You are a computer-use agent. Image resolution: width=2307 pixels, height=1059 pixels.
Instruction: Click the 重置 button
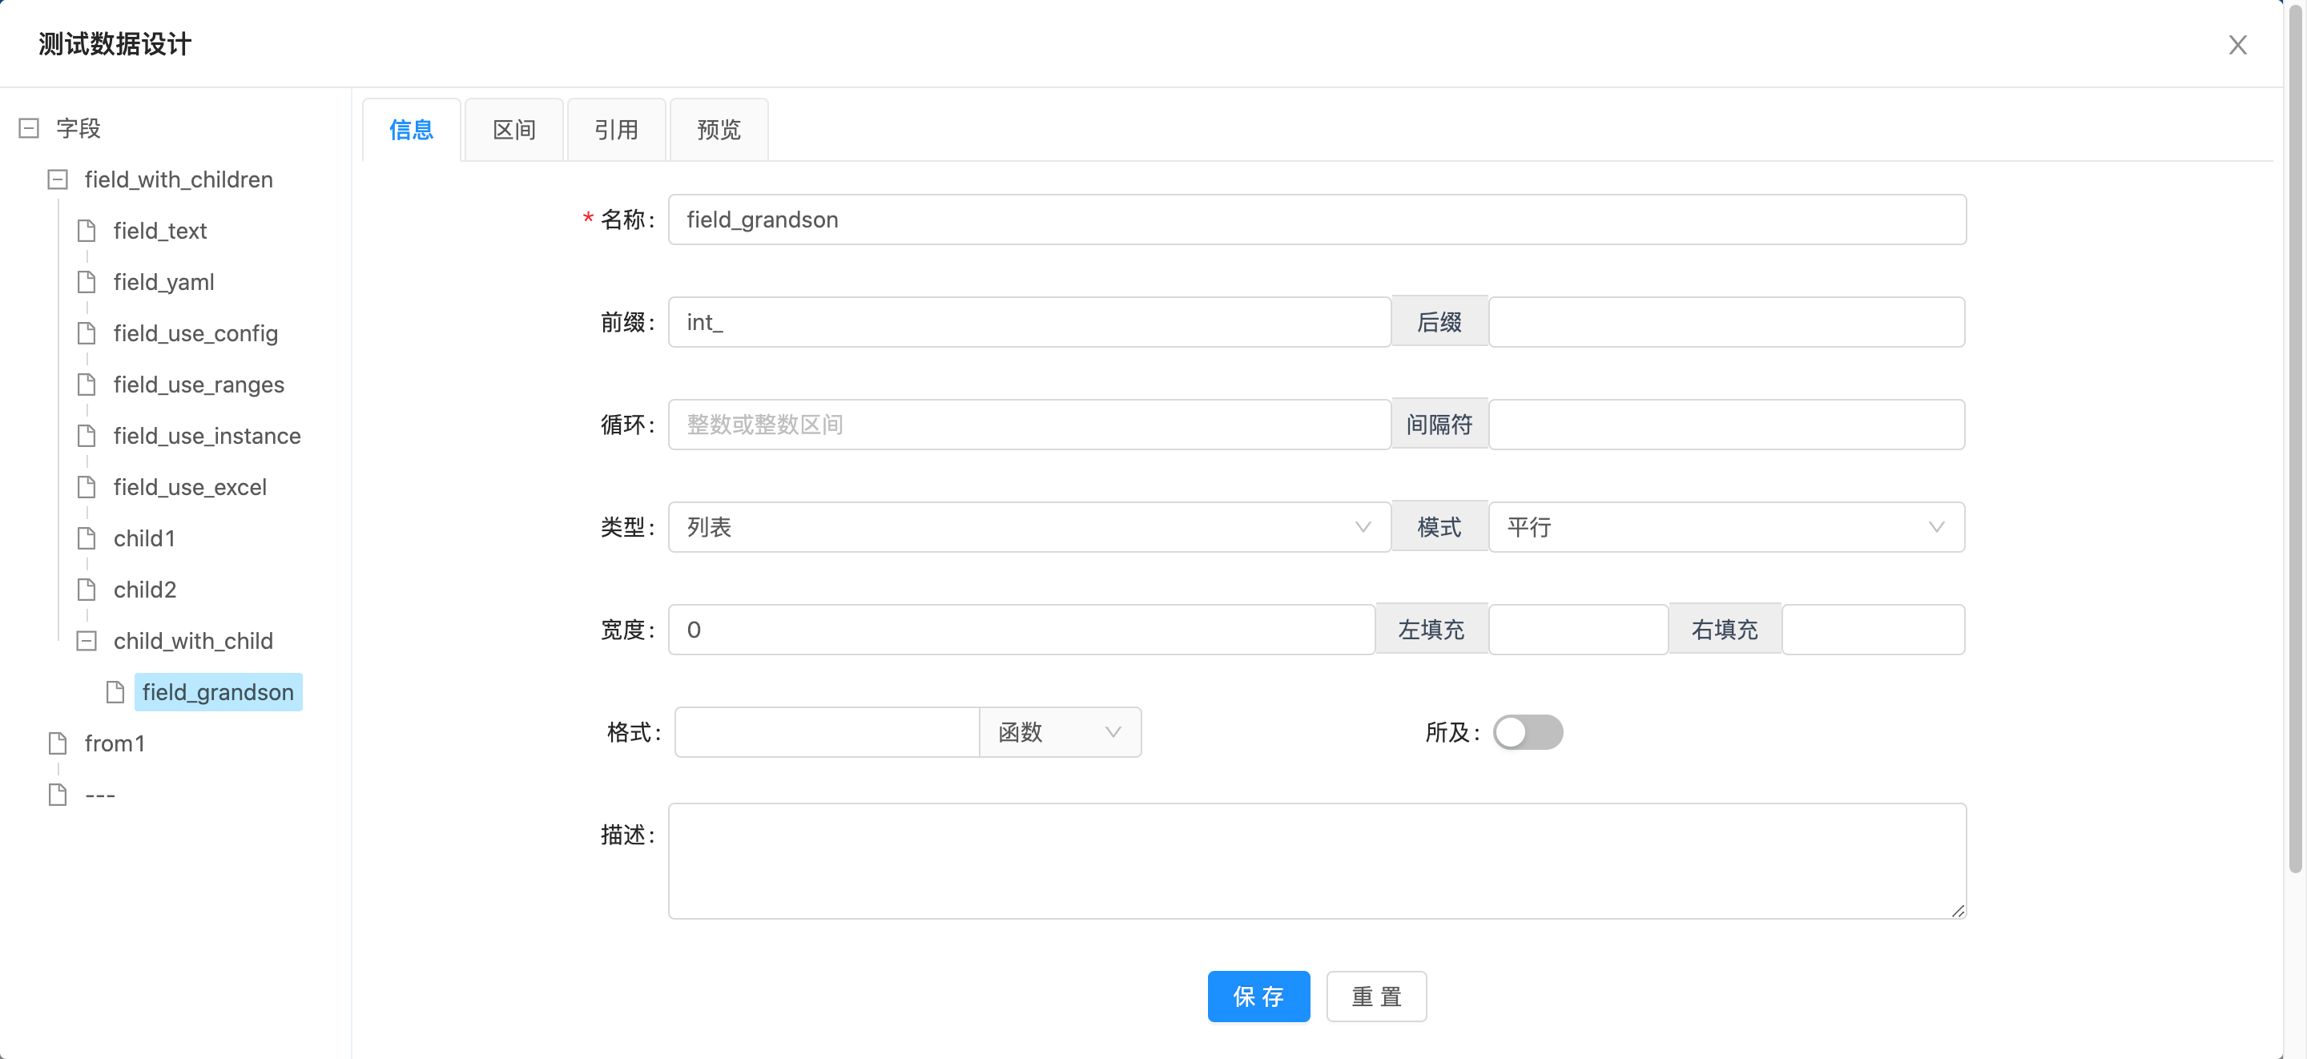1375,997
